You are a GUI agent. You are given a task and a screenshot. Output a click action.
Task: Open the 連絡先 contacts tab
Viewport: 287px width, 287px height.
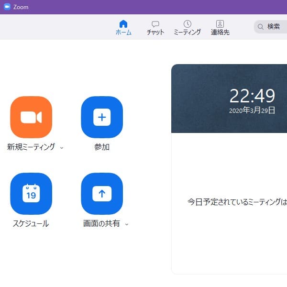pos(220,28)
